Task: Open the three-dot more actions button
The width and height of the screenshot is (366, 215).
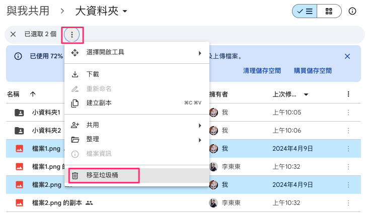Action: coord(72,34)
